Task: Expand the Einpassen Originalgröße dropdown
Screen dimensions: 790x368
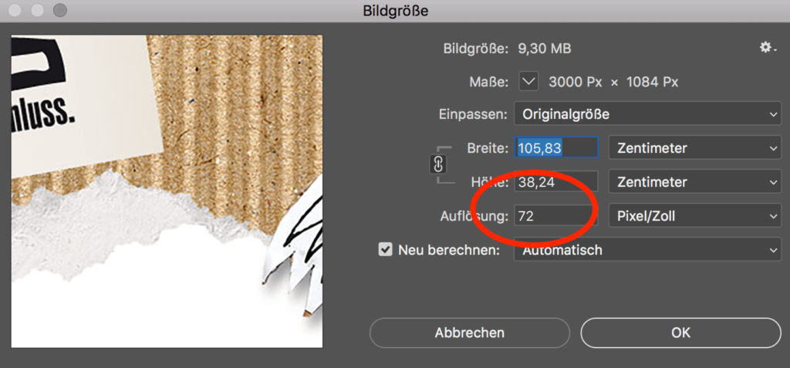Action: click(647, 114)
